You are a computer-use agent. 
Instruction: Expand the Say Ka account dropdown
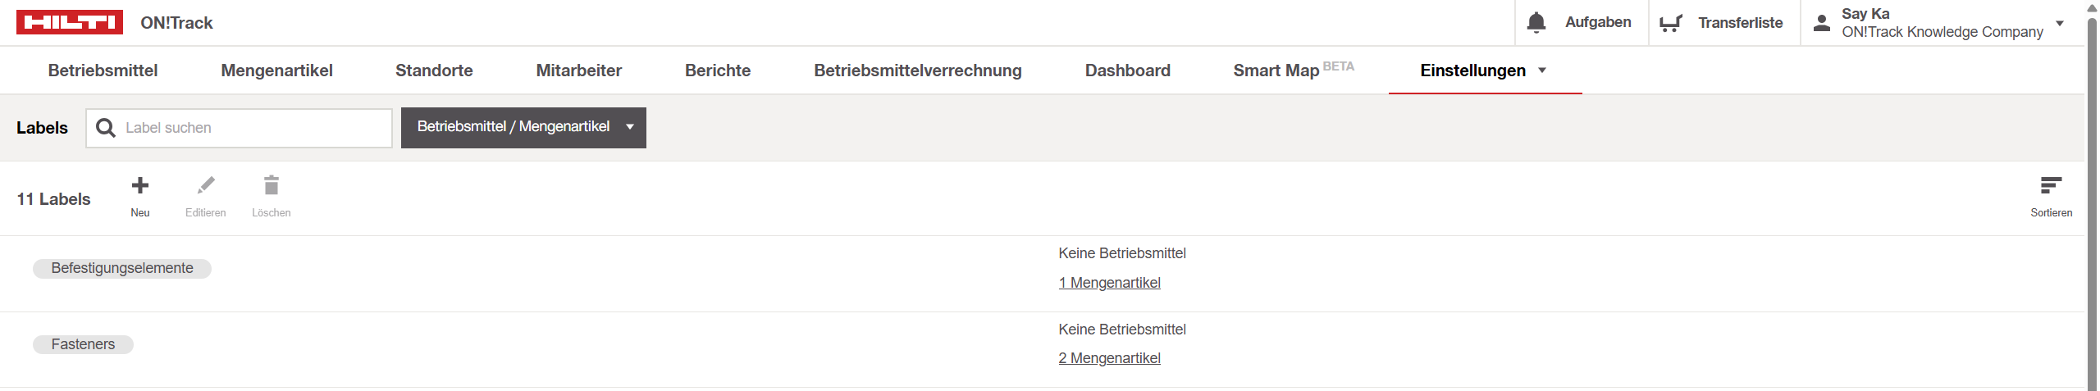point(2059,23)
